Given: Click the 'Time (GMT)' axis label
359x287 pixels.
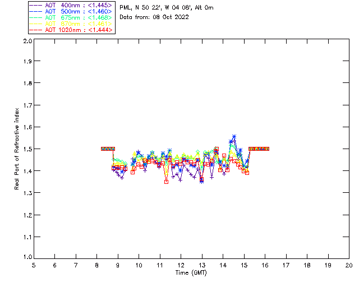Looking at the screenshot, I should click(x=191, y=273).
